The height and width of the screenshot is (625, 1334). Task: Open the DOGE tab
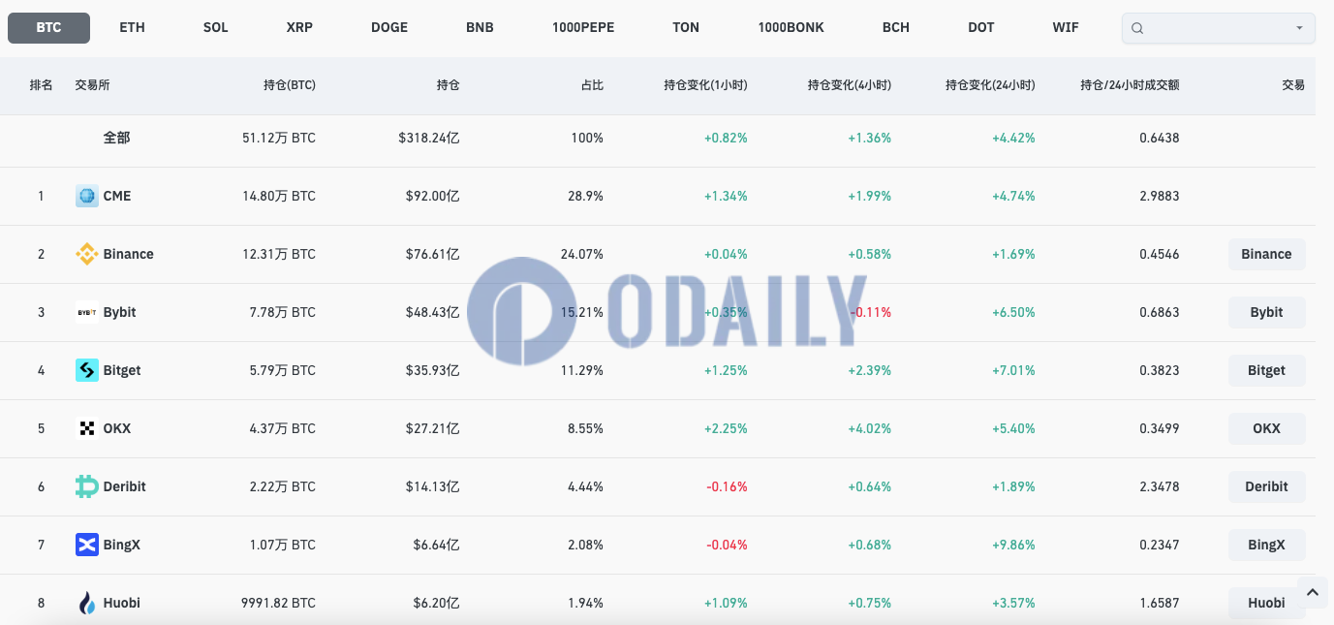(389, 28)
